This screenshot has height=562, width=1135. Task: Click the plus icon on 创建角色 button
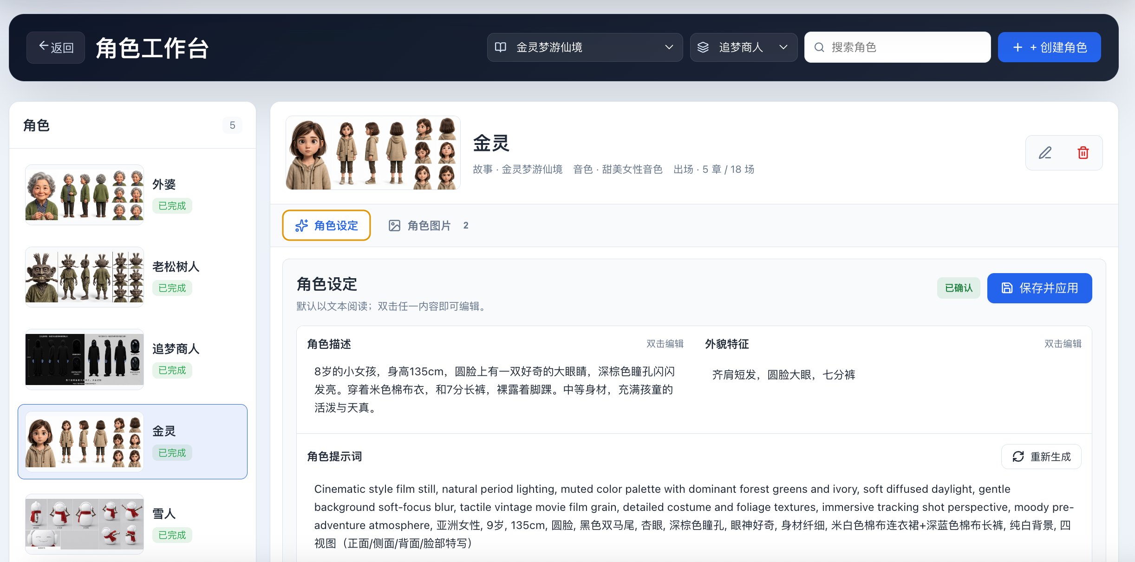1018,47
